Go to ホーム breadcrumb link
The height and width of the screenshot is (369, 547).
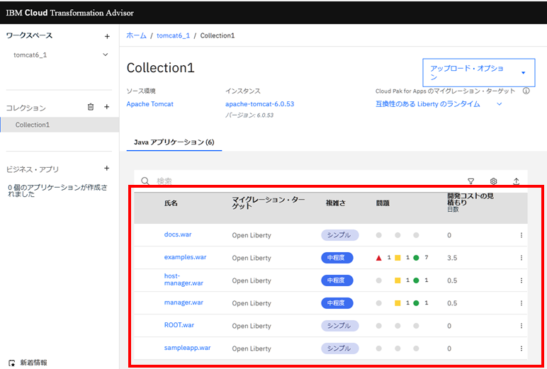click(x=137, y=35)
